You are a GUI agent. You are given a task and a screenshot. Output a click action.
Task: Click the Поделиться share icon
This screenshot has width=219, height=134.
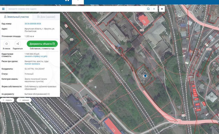18,44
